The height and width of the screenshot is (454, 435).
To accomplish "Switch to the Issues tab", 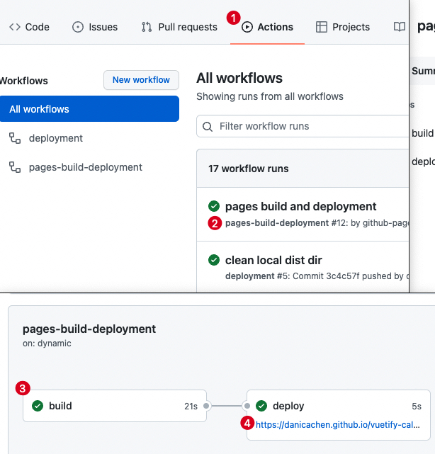I will (x=95, y=27).
